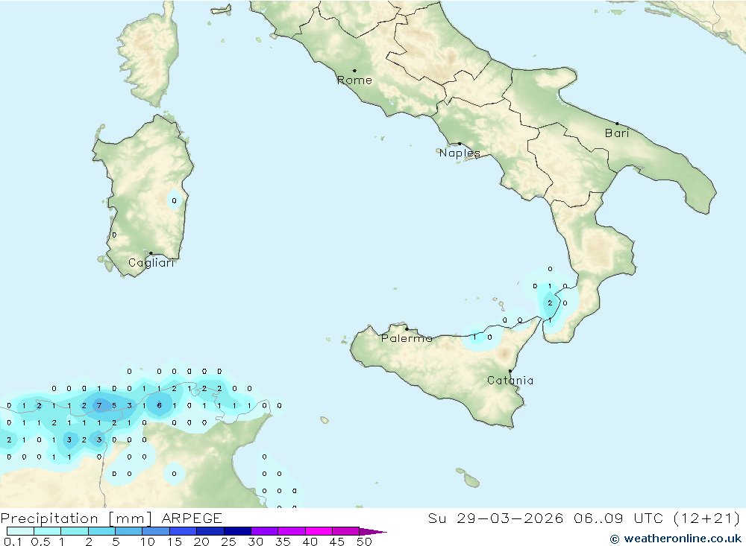Select the 45–50 mm legend color swatch
This screenshot has width=746, height=546.
(x=345, y=531)
